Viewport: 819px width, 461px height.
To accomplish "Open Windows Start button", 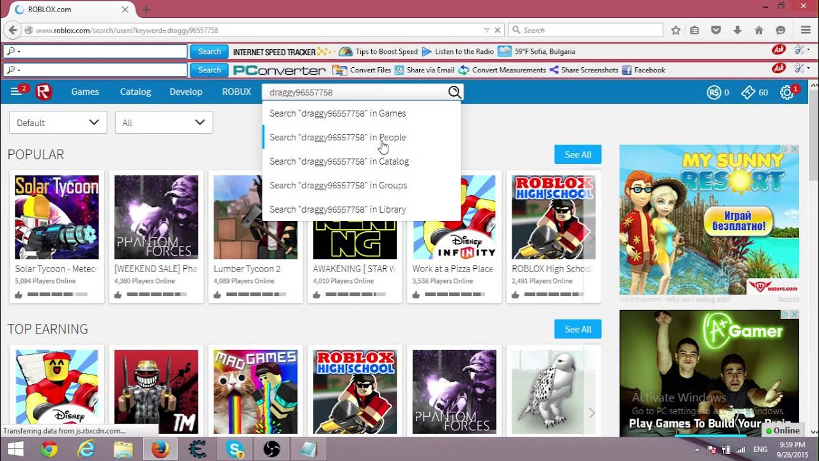I will click(15, 449).
